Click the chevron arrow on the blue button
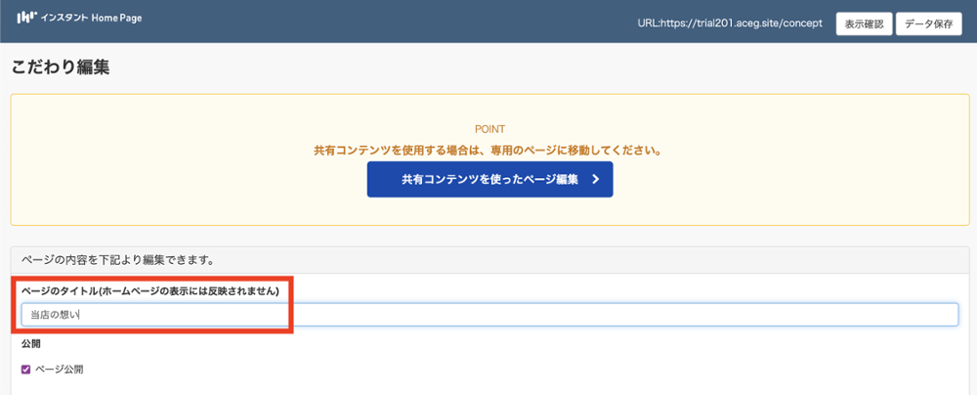 click(x=595, y=180)
